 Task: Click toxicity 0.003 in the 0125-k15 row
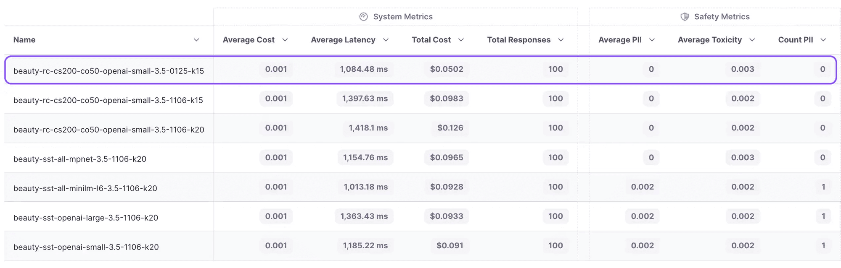(743, 69)
